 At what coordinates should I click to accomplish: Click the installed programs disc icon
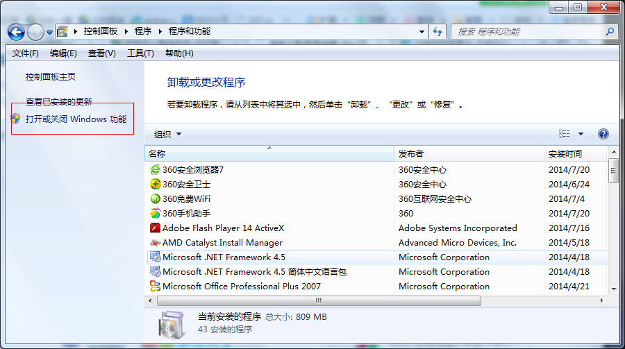point(172,325)
